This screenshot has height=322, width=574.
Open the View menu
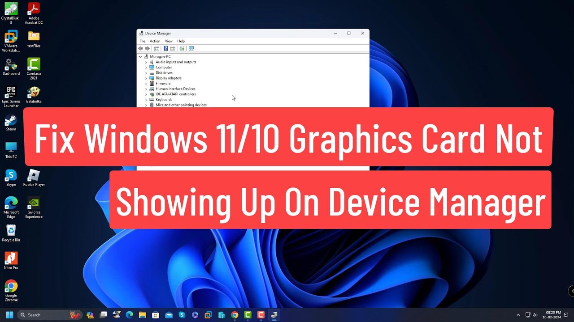point(169,41)
